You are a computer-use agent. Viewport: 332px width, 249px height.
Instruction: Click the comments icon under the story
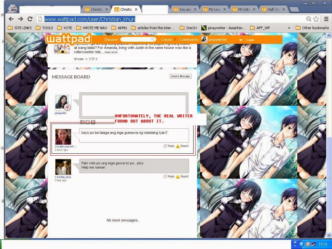[x=93, y=59]
